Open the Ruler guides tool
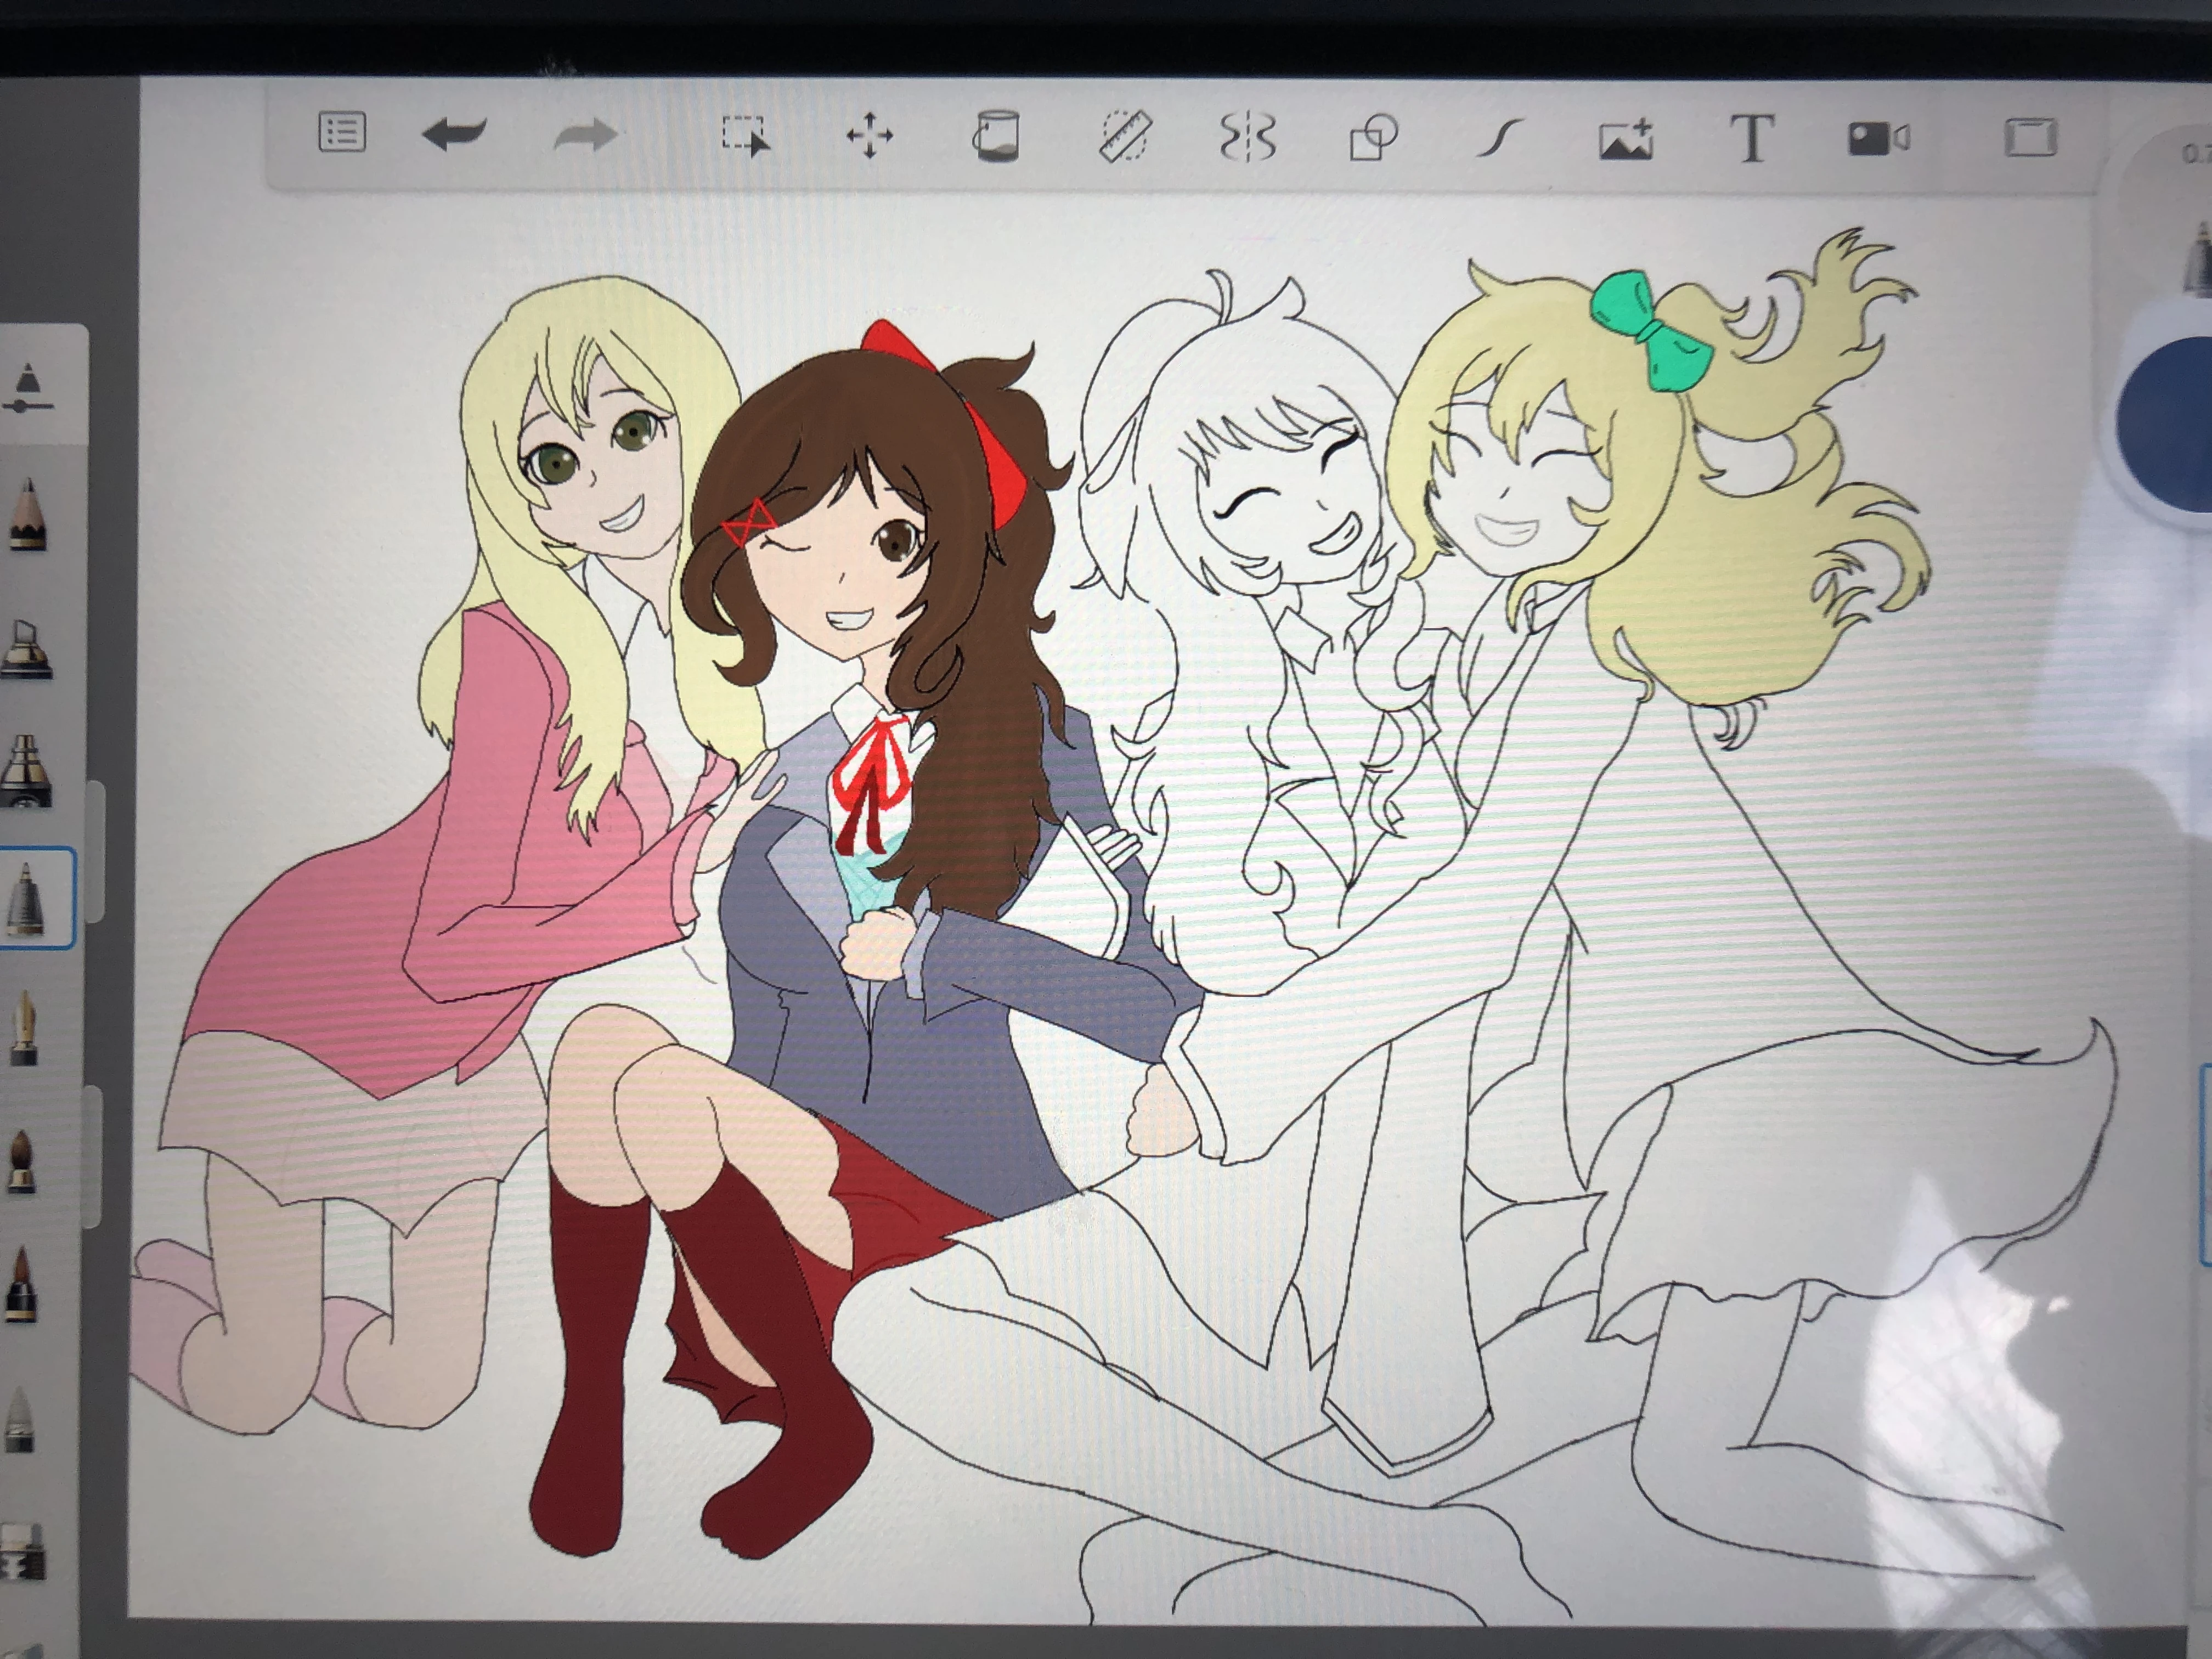Image resolution: width=2212 pixels, height=1659 pixels. point(1125,137)
